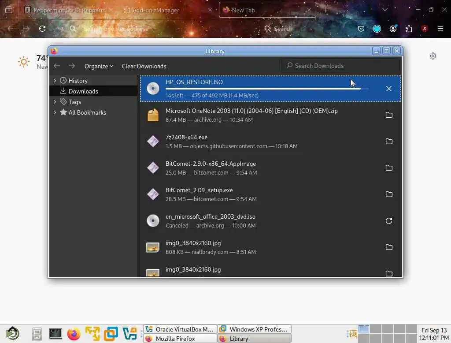
Task: Launch the file manager from panel
Action: click(37, 334)
